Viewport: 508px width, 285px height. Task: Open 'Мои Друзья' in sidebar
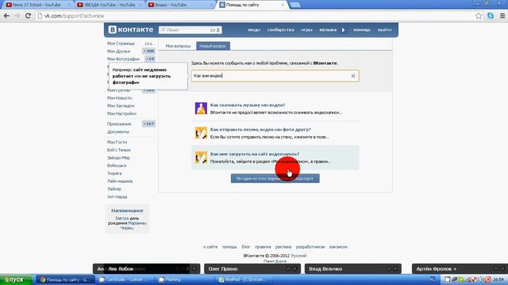click(x=118, y=51)
